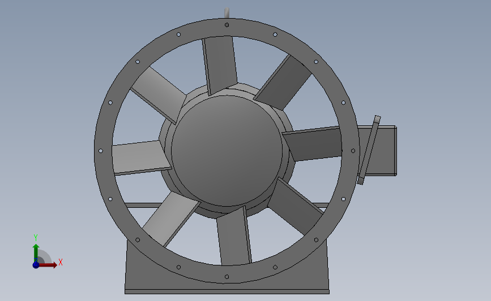
Task: Select the fan blade pointing directly right
Action: (x=313, y=144)
